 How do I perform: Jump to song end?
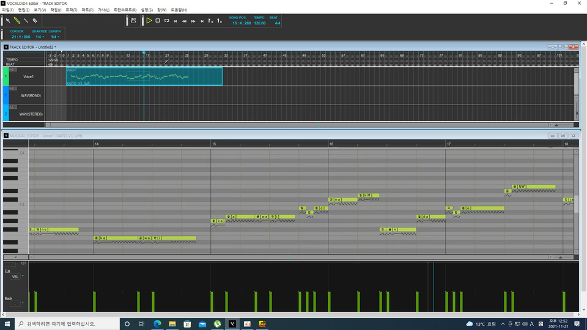click(202, 21)
